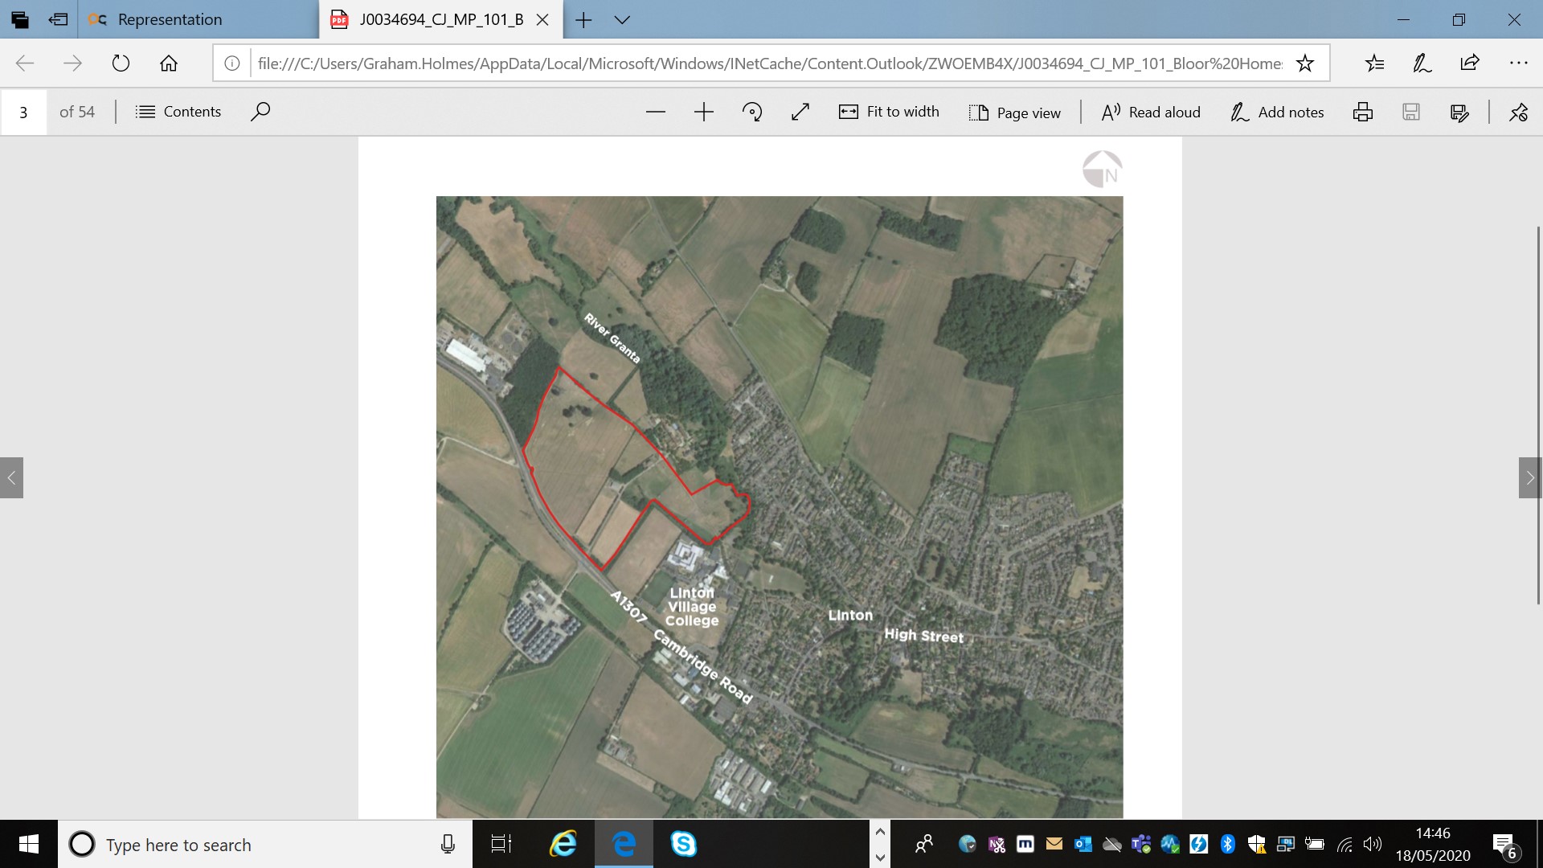Click the full screen expand icon
The width and height of the screenshot is (1543, 868).
800,112
